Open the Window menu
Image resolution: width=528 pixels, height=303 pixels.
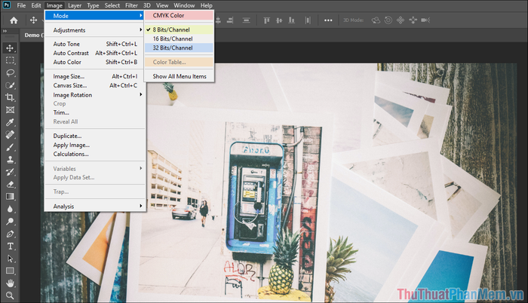pos(184,5)
